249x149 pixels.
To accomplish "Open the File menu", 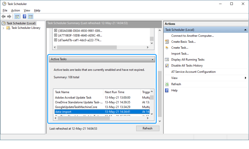I will point(5,10).
